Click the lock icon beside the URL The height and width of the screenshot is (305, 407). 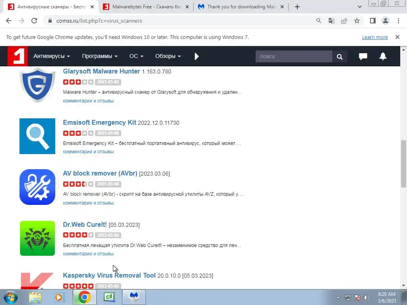(50, 21)
